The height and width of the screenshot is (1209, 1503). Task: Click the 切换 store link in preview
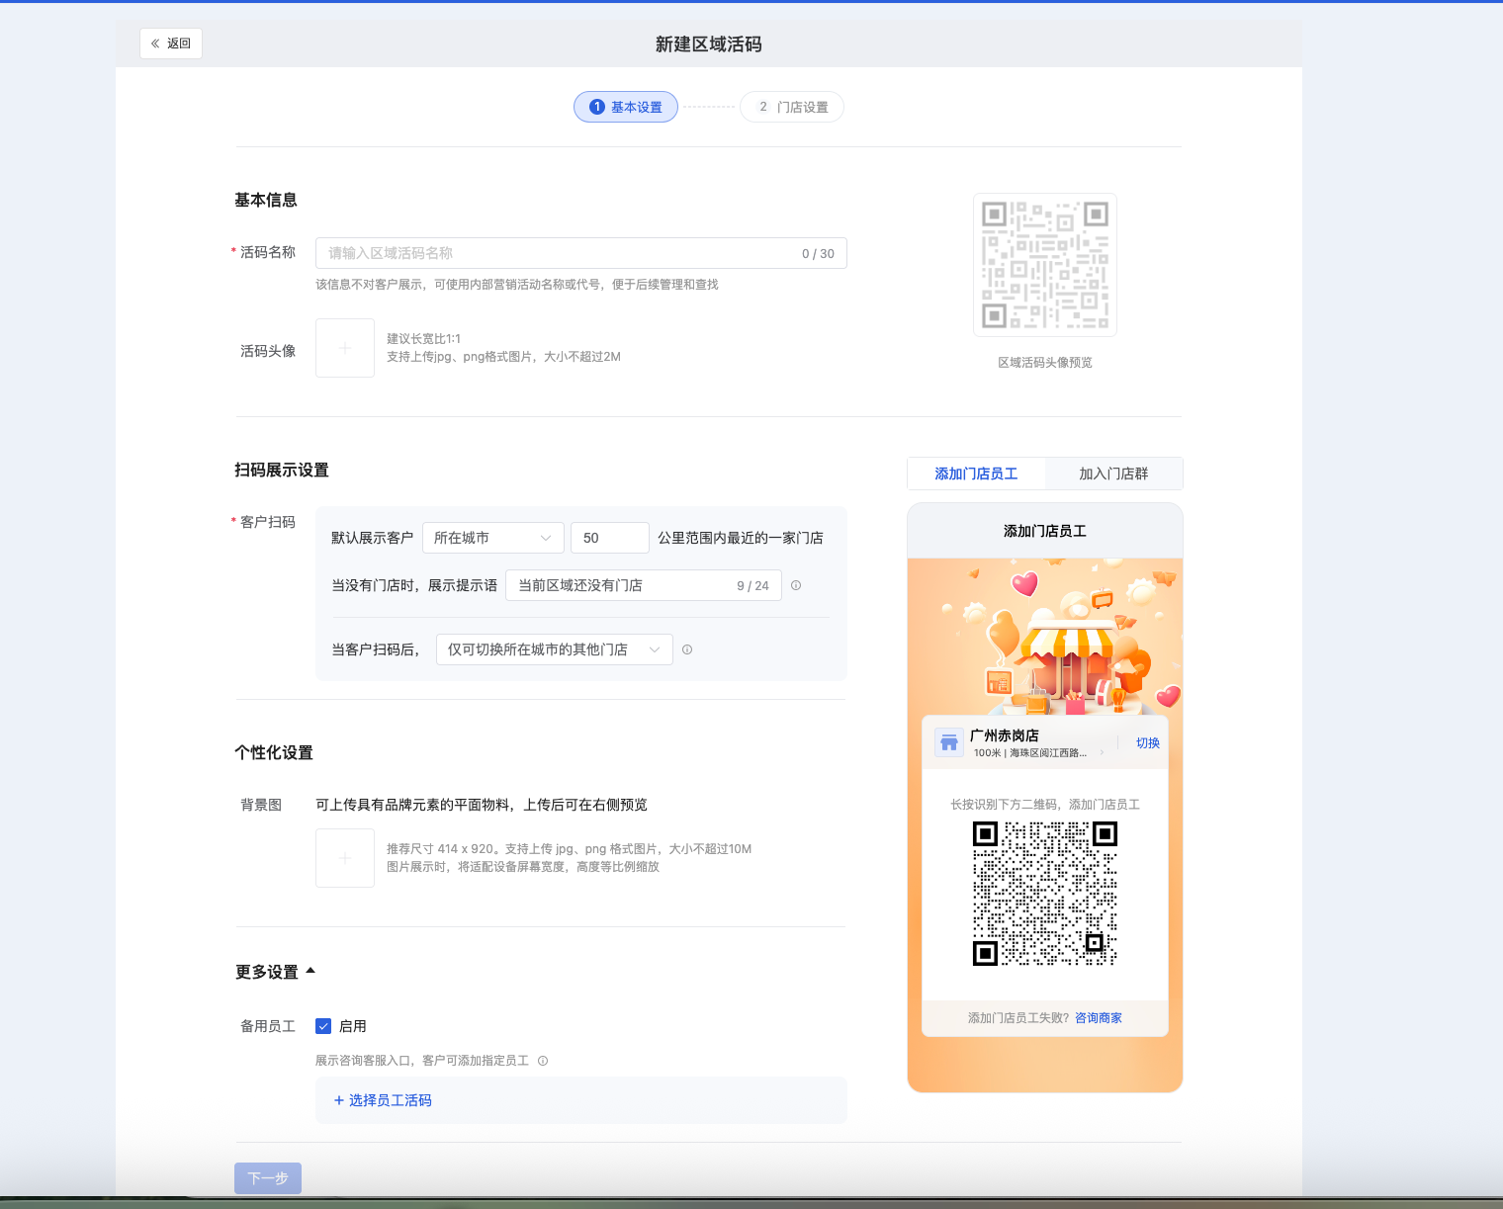click(x=1148, y=743)
